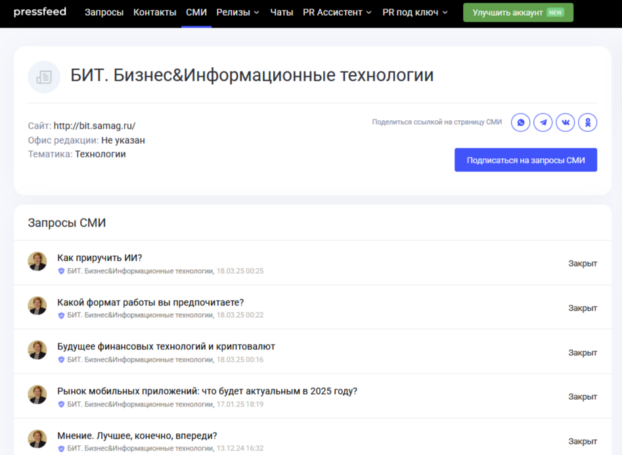Open author avatar for 'Как приручить ИИ?'
622x455 pixels.
tap(37, 261)
